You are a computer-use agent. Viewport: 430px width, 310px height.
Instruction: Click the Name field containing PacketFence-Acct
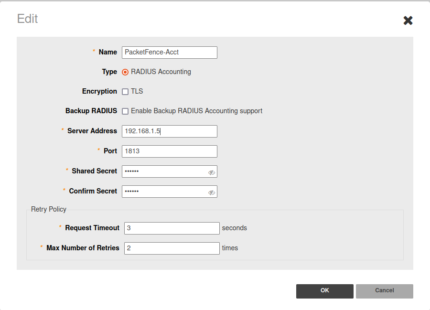tap(169, 52)
